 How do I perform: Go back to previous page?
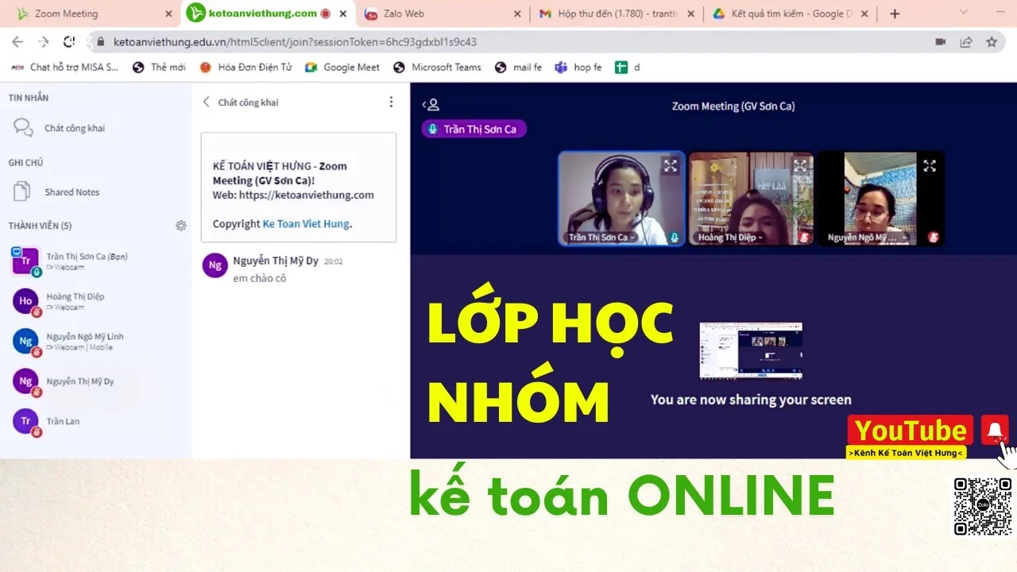click(x=17, y=42)
